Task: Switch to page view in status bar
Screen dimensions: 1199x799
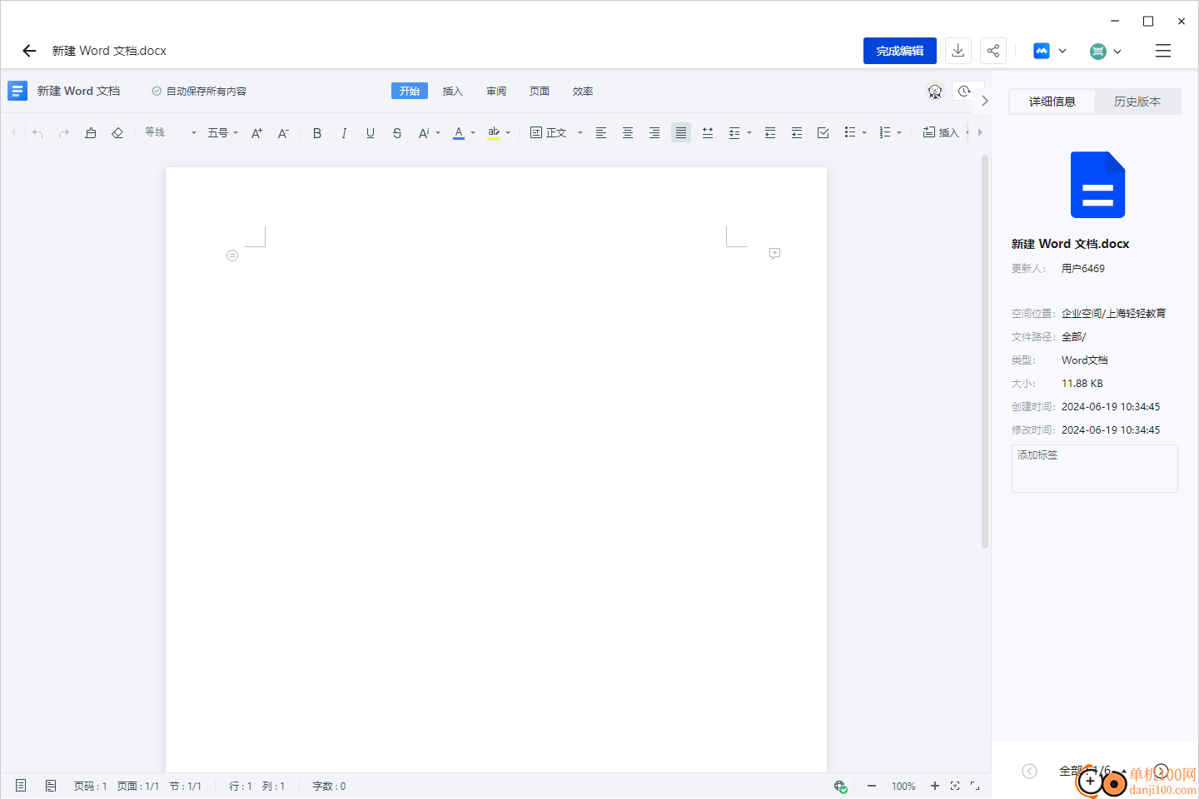Action: coord(21,786)
